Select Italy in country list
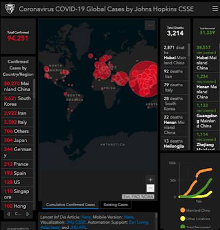The height and width of the screenshot is (230, 220). click(x=17, y=122)
